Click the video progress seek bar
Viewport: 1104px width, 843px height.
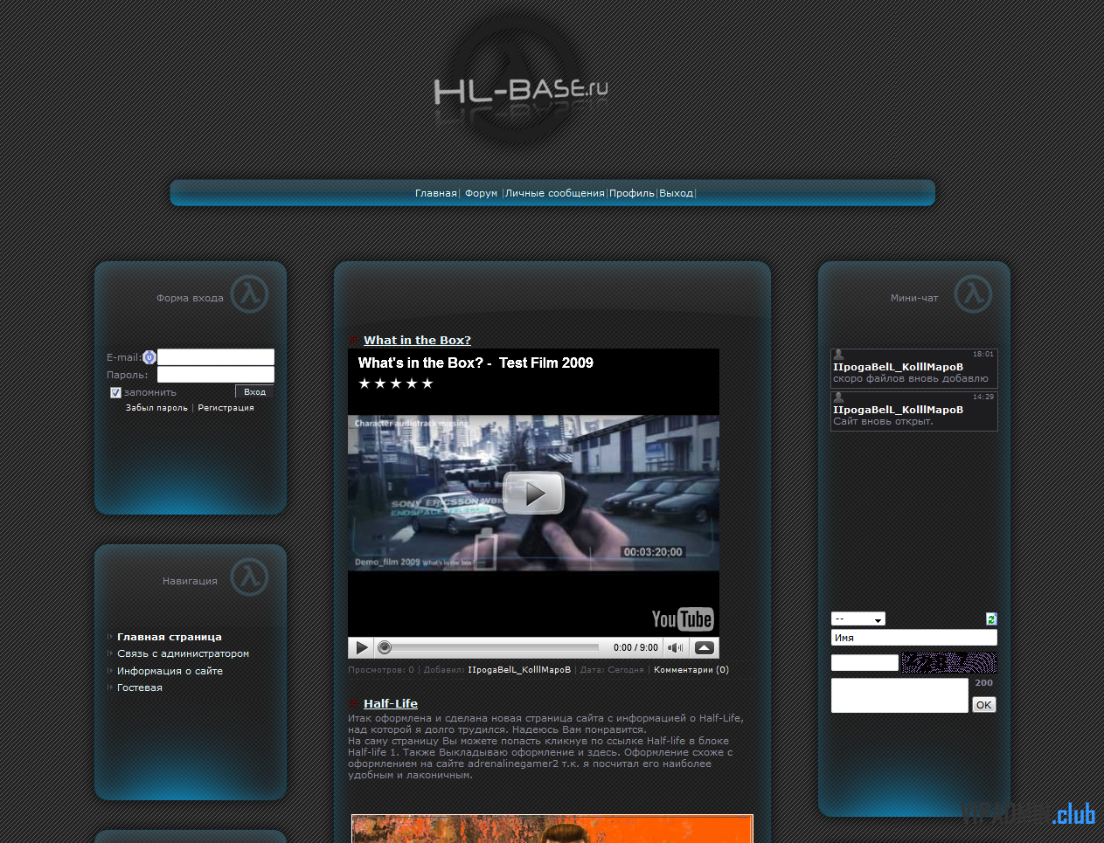[x=490, y=647]
